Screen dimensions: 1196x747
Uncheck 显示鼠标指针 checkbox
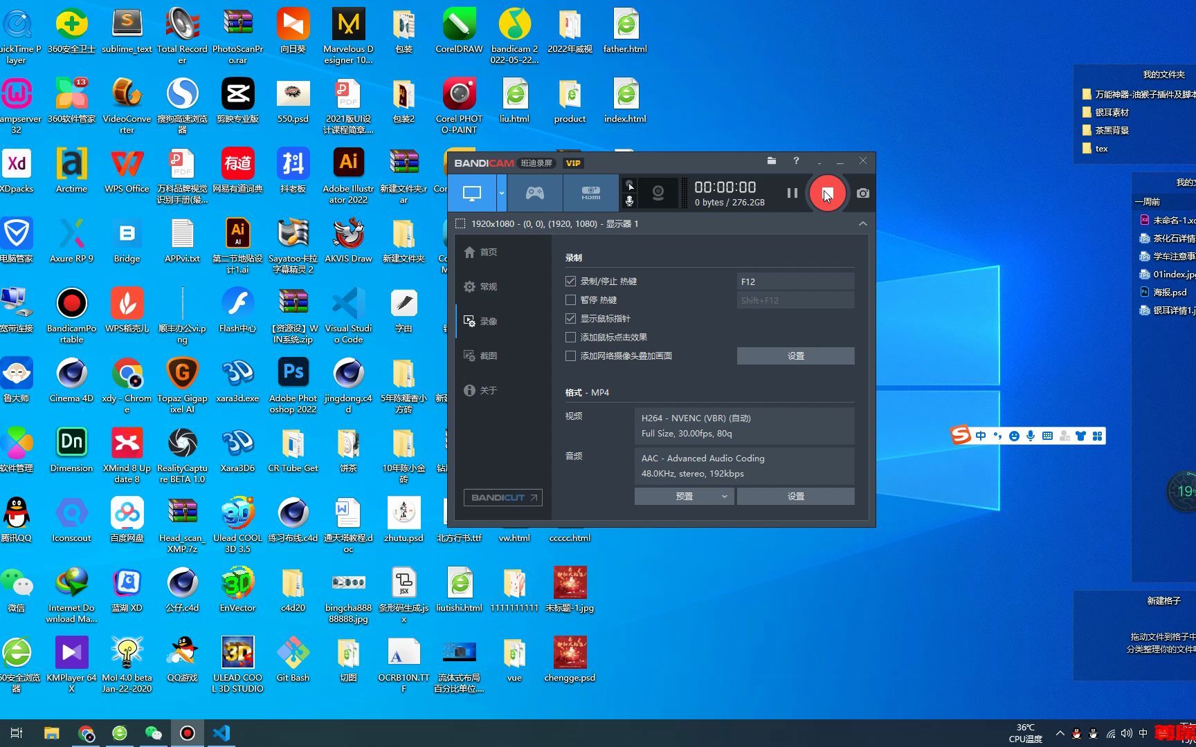(570, 319)
